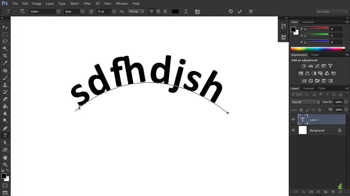The width and height of the screenshot is (350, 196).
Task: Select the Zoom tool
Action: coord(5,165)
